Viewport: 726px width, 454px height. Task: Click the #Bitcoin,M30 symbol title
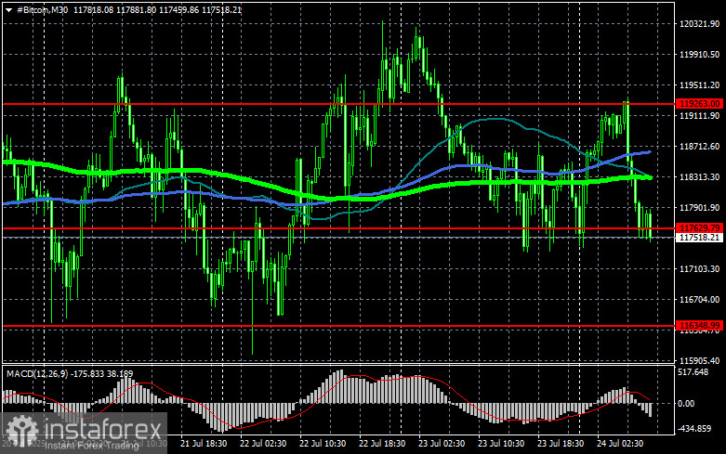click(x=42, y=9)
